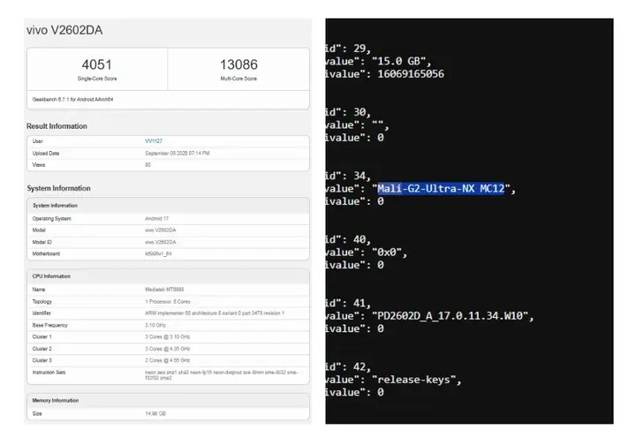The image size is (636, 437).
Task: Click the Topology label
Action: tap(42, 302)
